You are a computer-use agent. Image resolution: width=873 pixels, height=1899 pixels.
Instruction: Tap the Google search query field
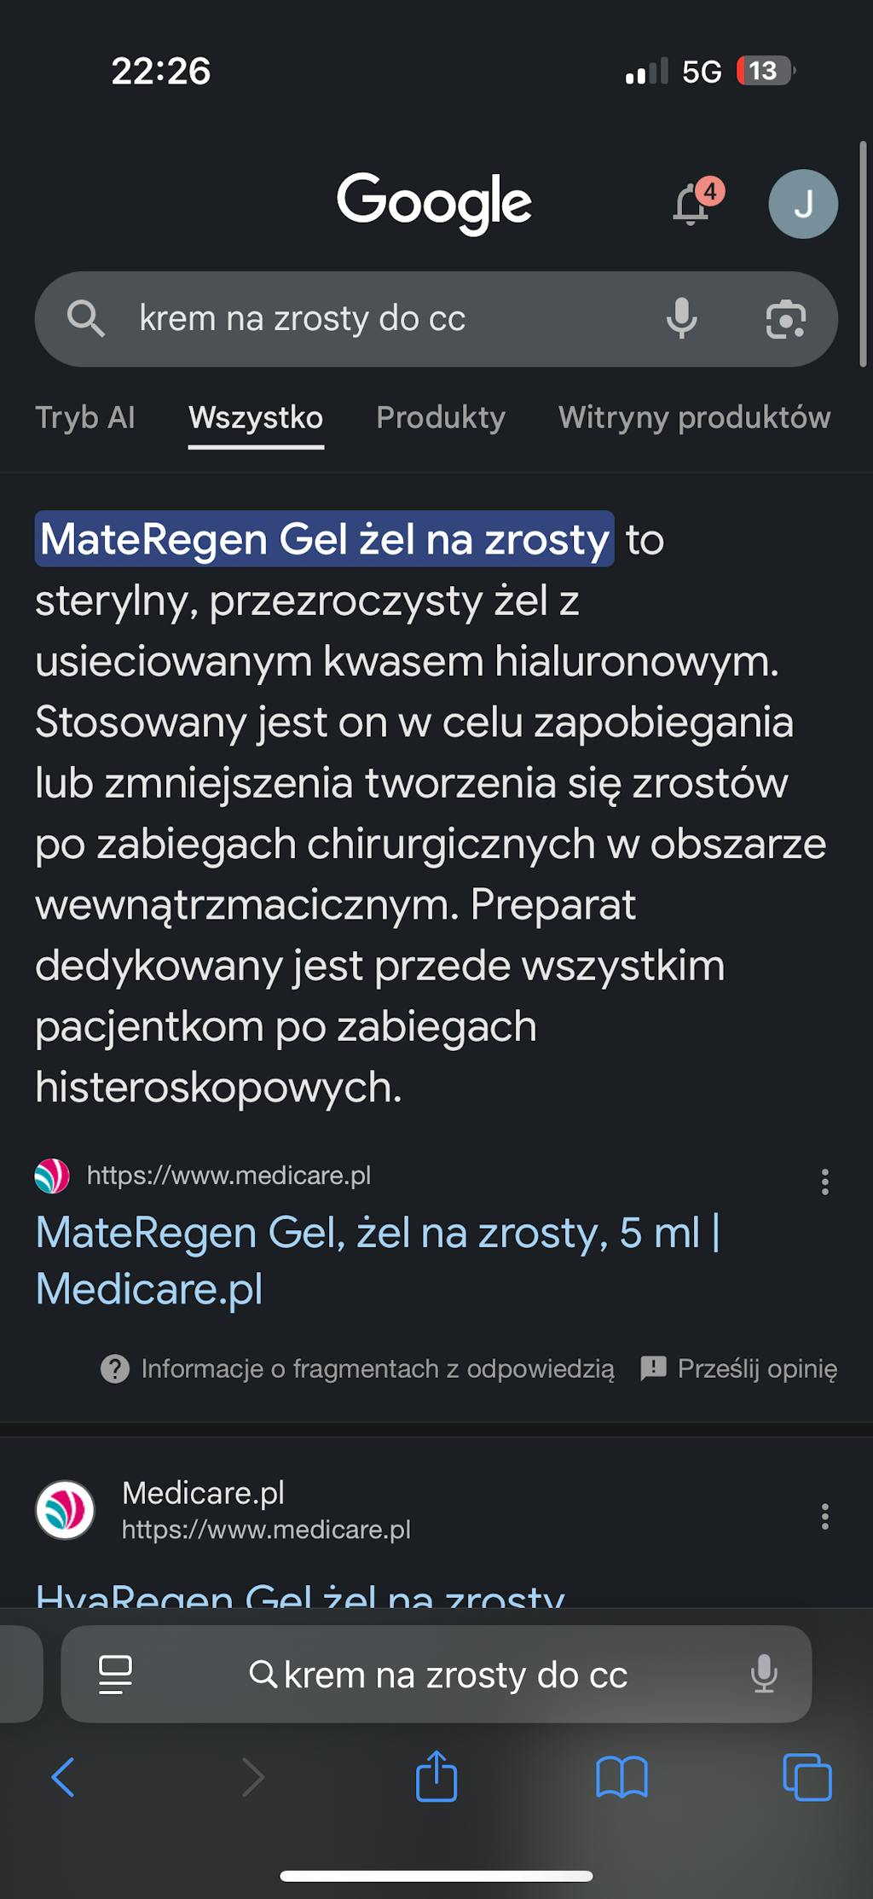[384, 319]
